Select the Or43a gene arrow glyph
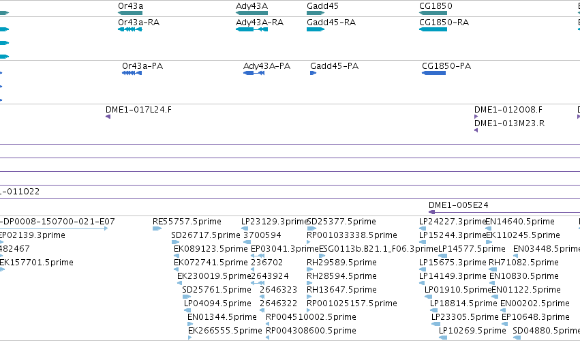This screenshot has width=580, height=341. (130, 13)
